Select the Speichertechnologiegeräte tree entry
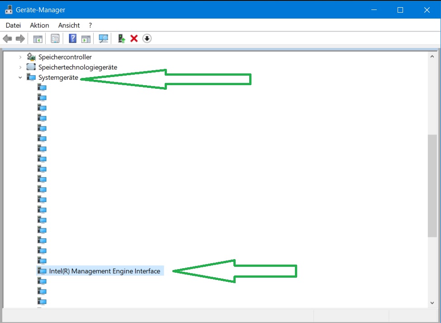This screenshot has width=441, height=323. 78,67
